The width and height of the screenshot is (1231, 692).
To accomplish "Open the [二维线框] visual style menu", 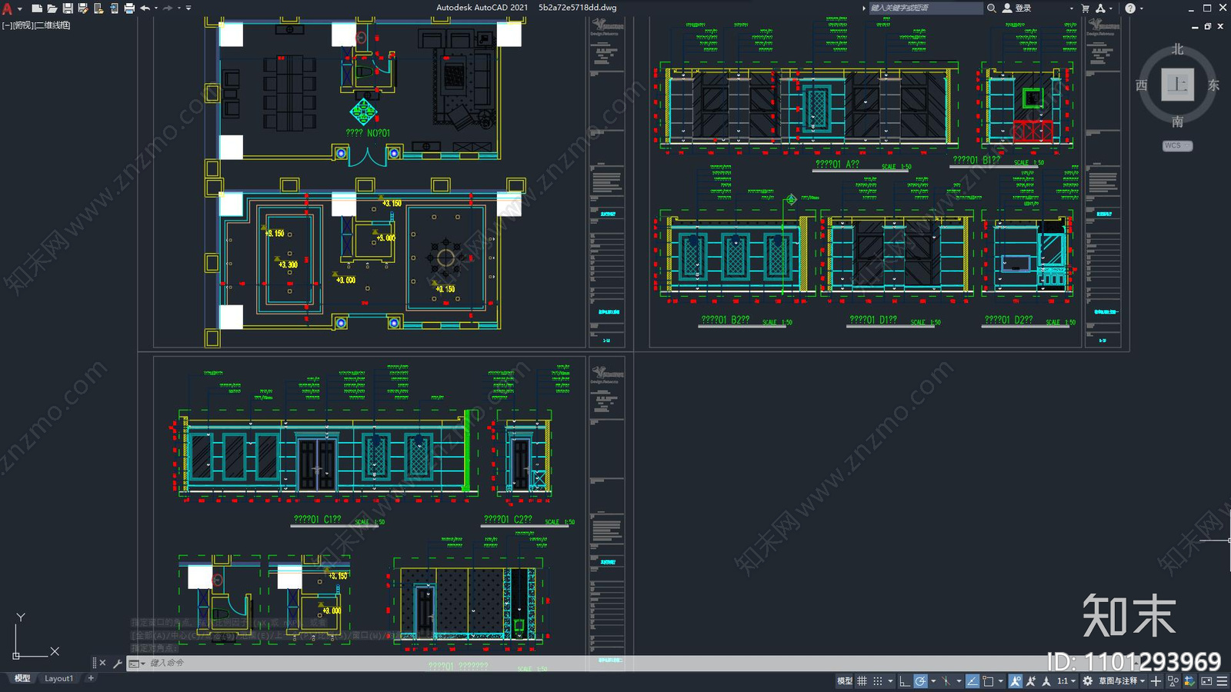I will tap(53, 25).
